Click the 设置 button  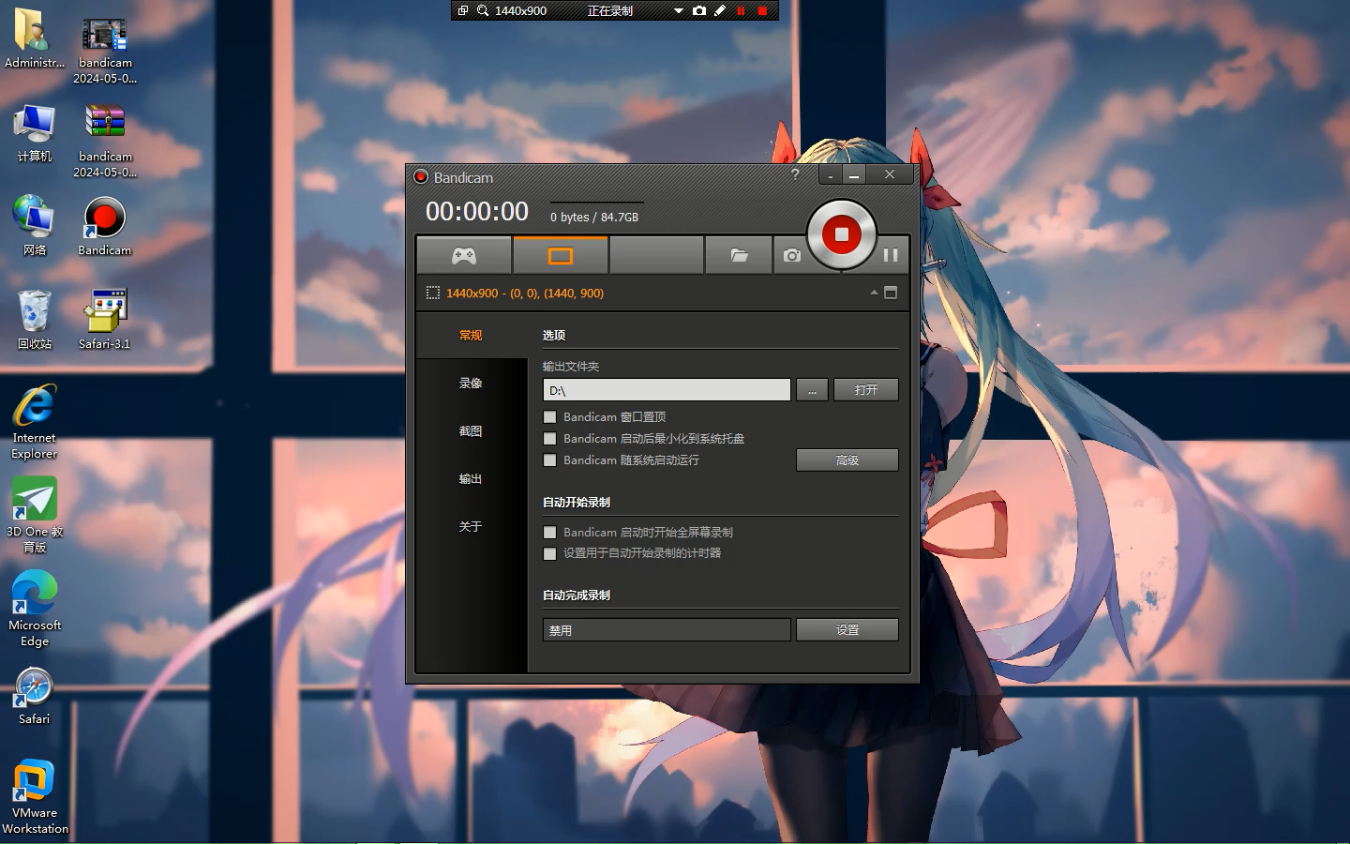847,629
